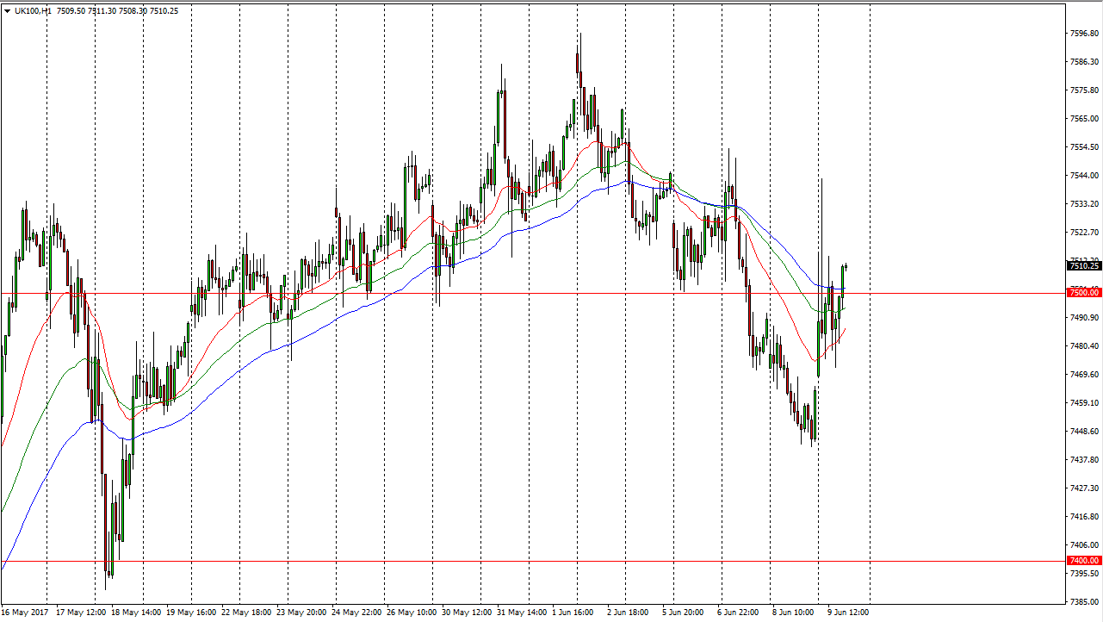The image size is (1103, 622).
Task: Click the 7490.90 price on the scale
Action: click(1083, 318)
